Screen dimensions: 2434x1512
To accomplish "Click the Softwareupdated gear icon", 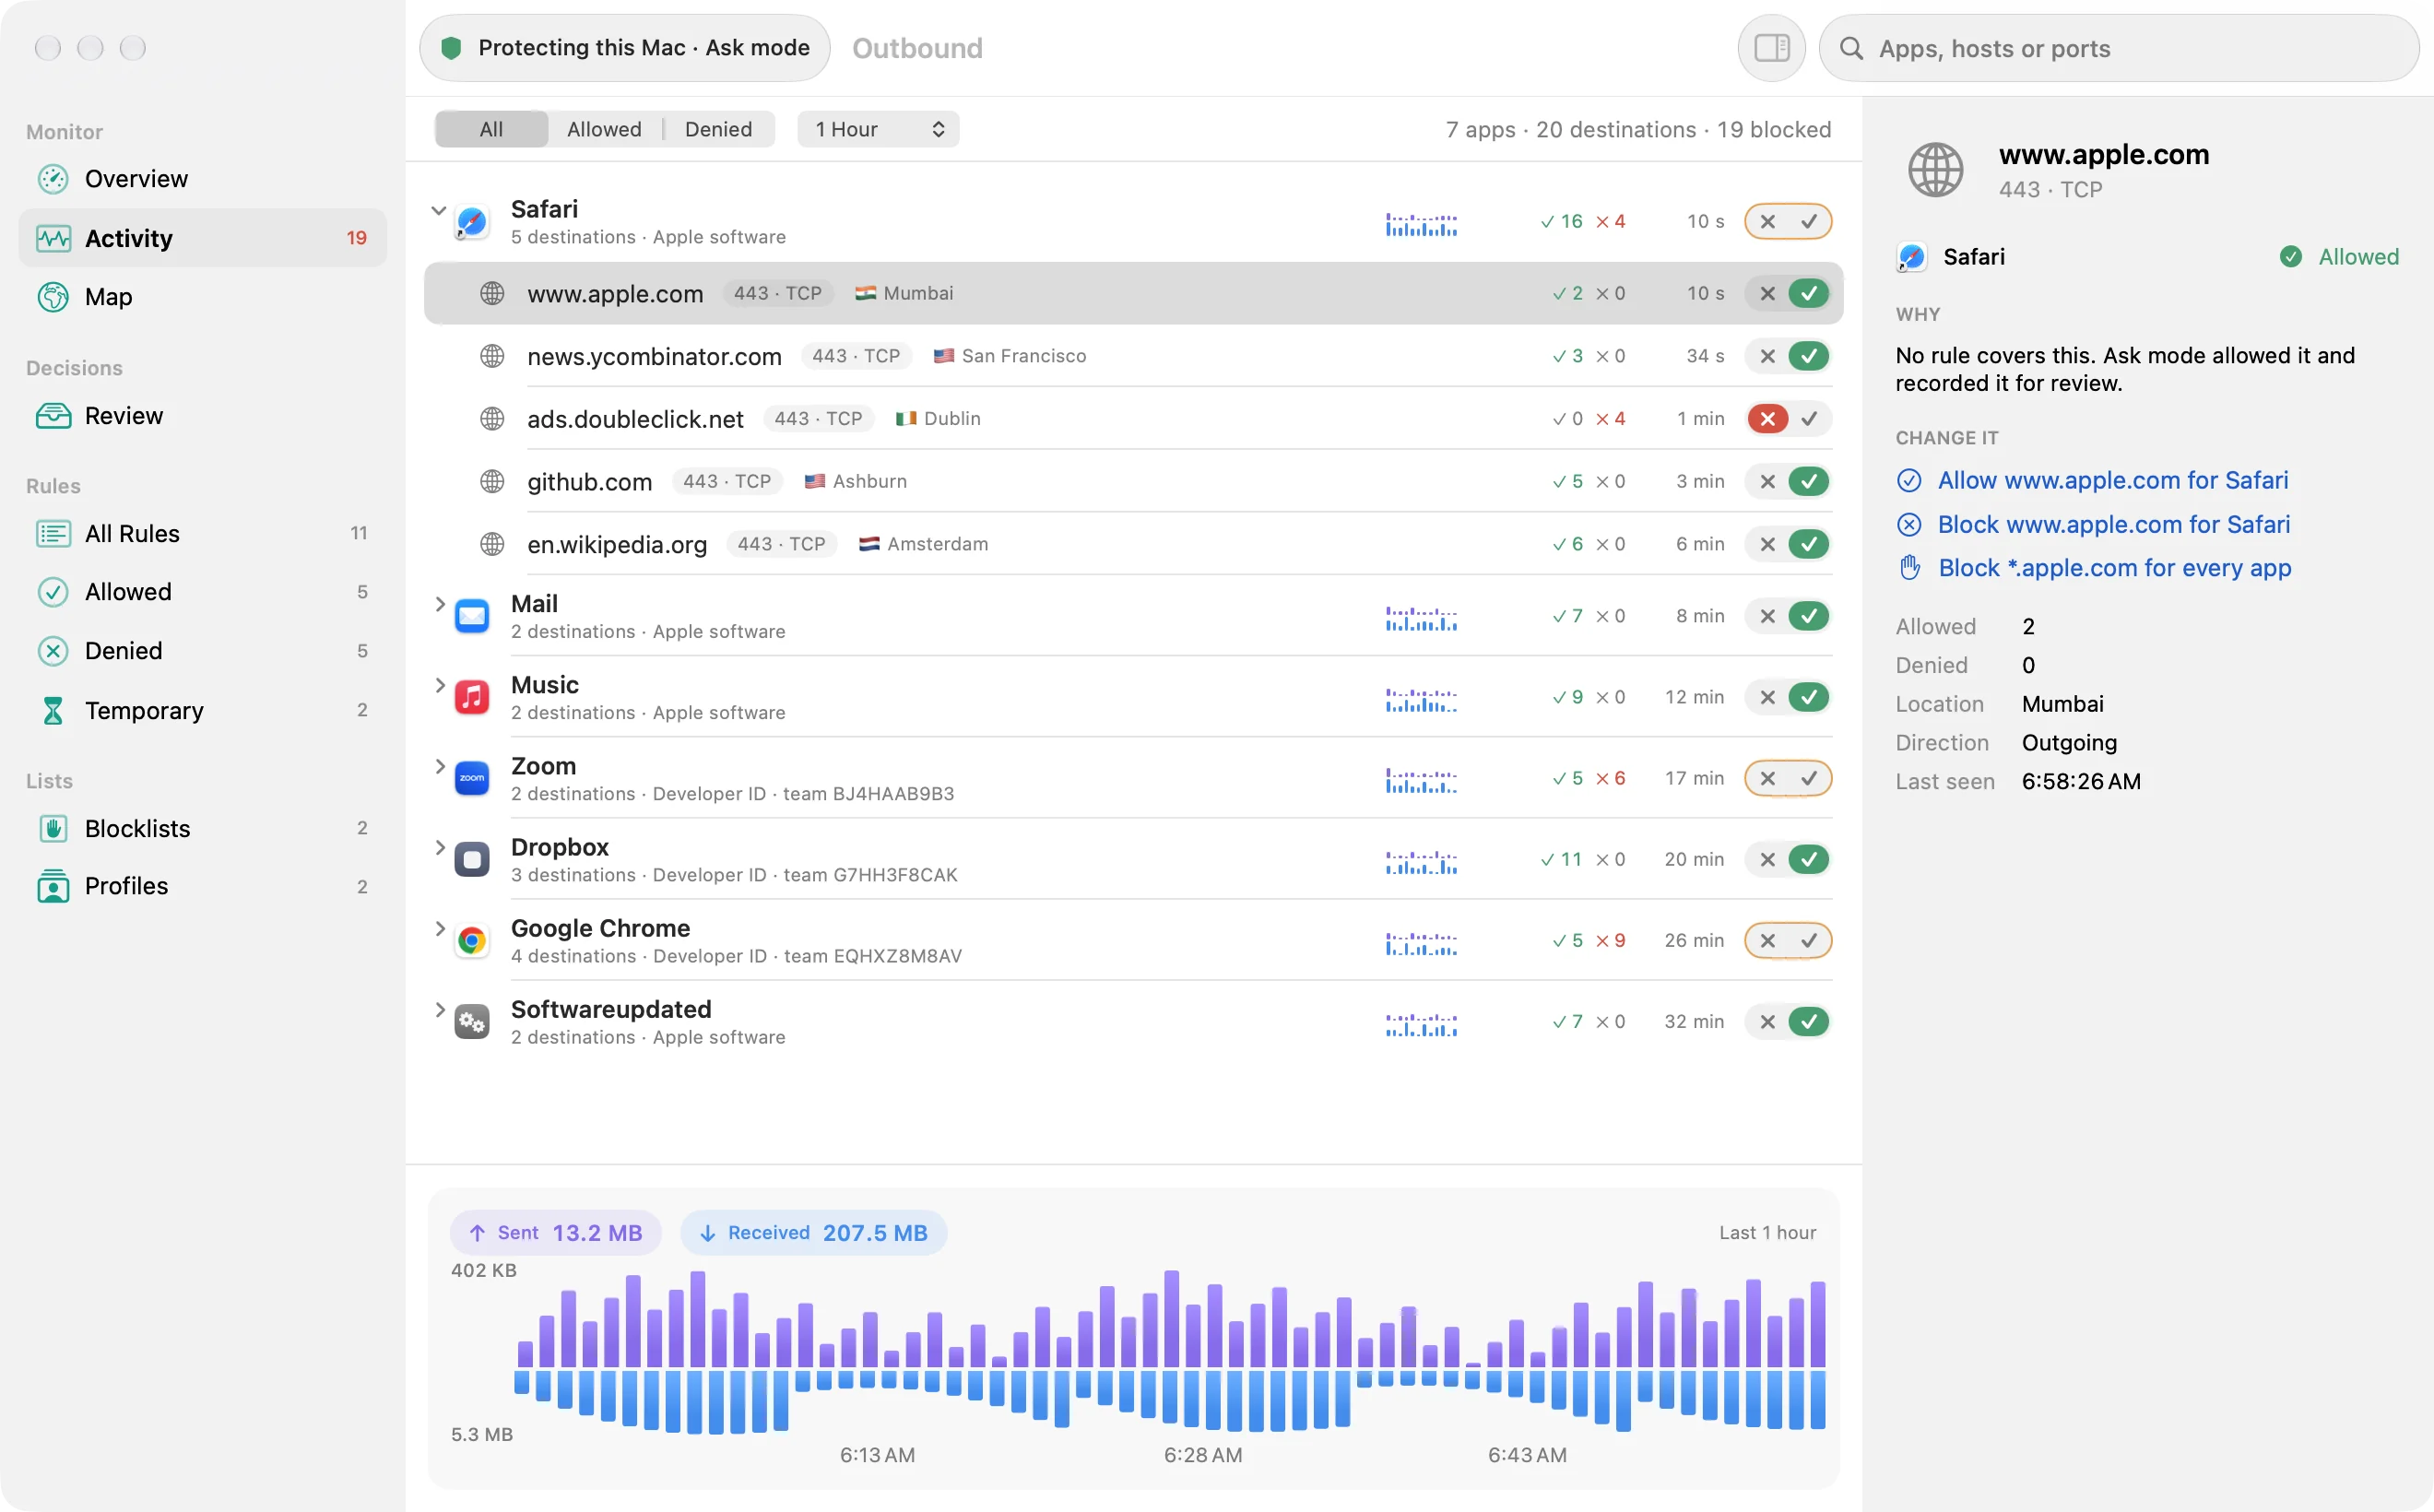I will tap(472, 1021).
